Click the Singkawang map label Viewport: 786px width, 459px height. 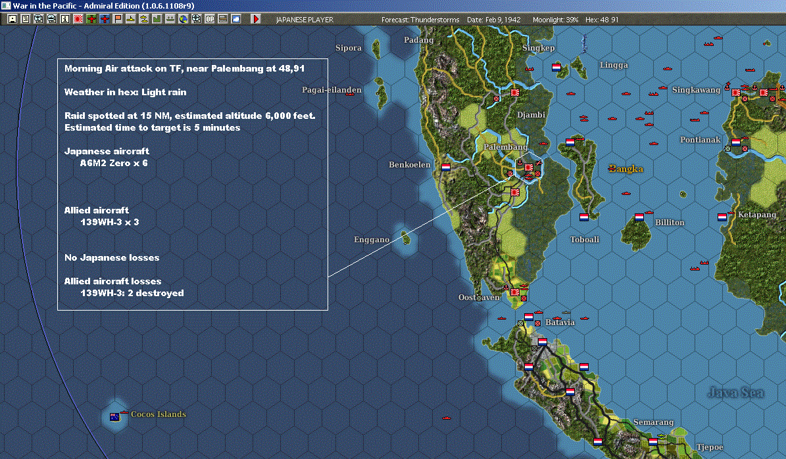click(x=696, y=89)
